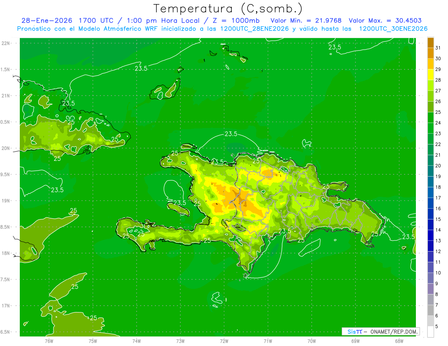This screenshot has height=346, width=448.
Task: Click the "20N" latitude axis label
Action: 6,148
